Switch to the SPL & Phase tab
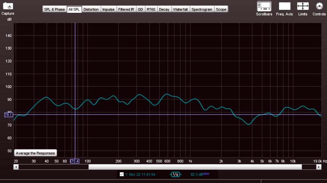 (x=54, y=9)
